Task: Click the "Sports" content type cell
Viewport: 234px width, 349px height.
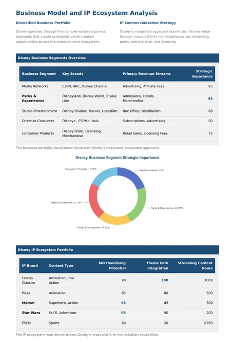Action: coord(54,323)
